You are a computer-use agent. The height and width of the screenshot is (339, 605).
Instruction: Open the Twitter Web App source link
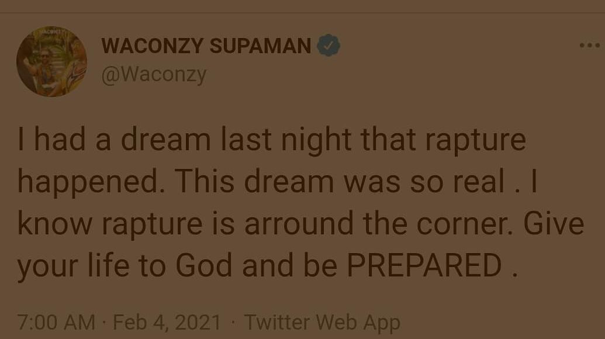click(322, 322)
